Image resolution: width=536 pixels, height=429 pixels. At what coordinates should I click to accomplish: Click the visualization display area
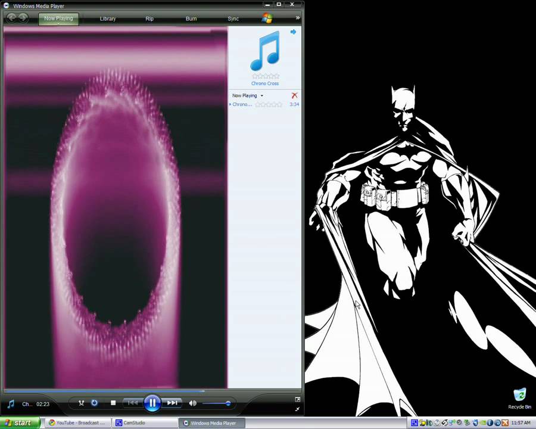coord(116,208)
